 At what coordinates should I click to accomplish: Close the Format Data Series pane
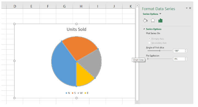tap(190, 8)
